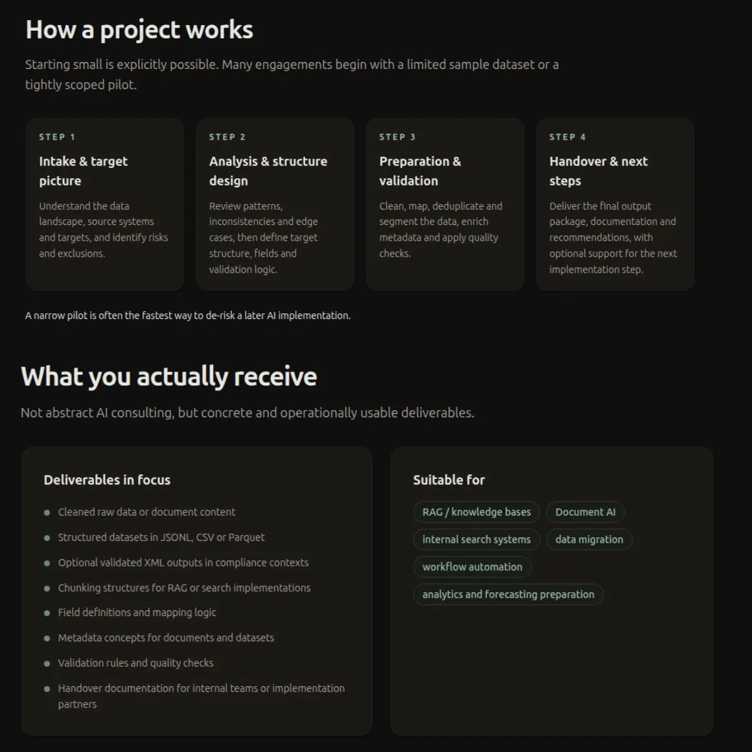Viewport: 752px width, 752px height.
Task: Open the Step 2 Analysis & structure design card
Action: (274, 204)
